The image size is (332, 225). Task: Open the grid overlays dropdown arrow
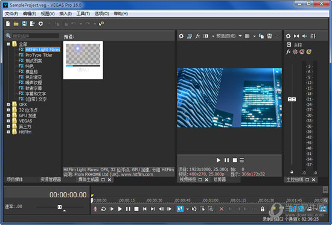pyautogui.click(x=254, y=36)
